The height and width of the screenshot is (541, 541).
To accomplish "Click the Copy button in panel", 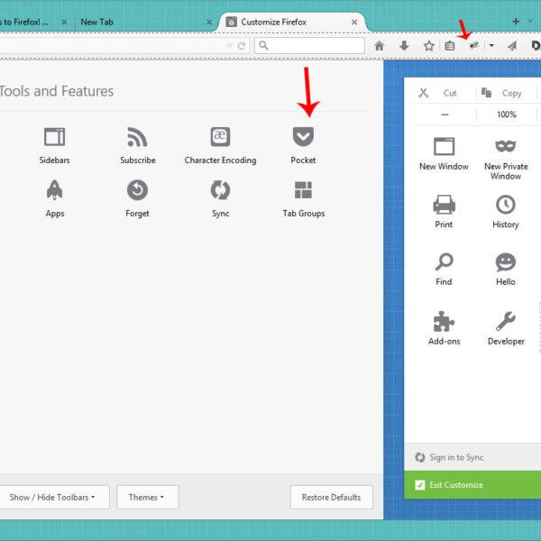I will (506, 93).
